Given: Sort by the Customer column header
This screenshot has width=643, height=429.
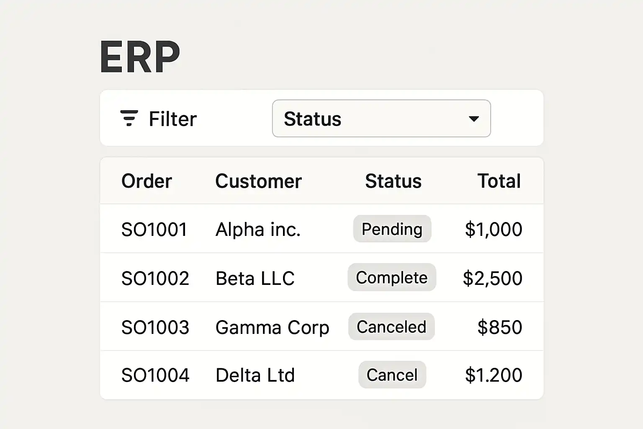Looking at the screenshot, I should (x=258, y=181).
